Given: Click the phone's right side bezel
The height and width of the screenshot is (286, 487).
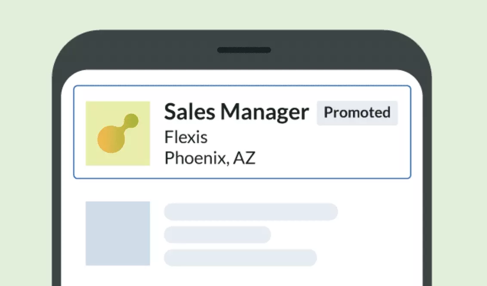Looking at the screenshot, I should click(x=427, y=194).
